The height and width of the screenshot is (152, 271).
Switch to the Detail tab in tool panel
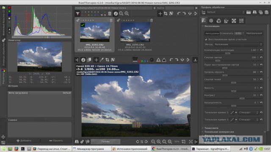coord(211,21)
